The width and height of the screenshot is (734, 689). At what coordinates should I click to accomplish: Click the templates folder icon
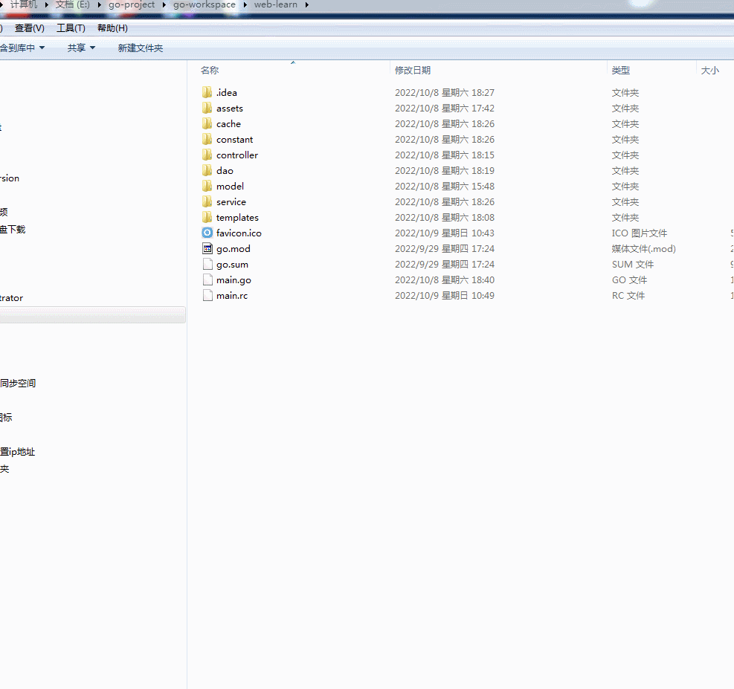point(207,218)
